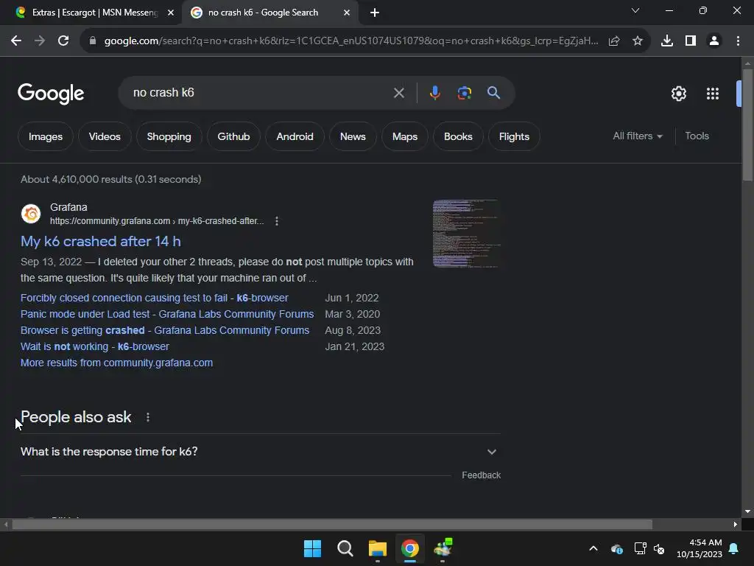Open the clock showing 4:54 AM
The image size is (754, 566).
pyautogui.click(x=700, y=548)
